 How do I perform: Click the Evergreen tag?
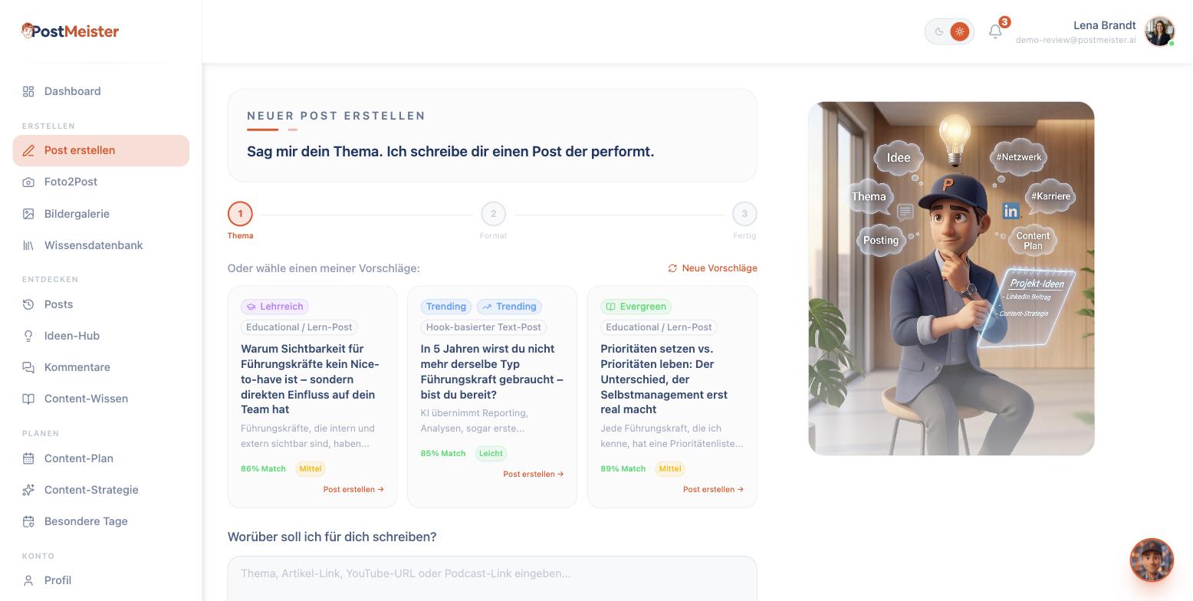pyautogui.click(x=636, y=307)
